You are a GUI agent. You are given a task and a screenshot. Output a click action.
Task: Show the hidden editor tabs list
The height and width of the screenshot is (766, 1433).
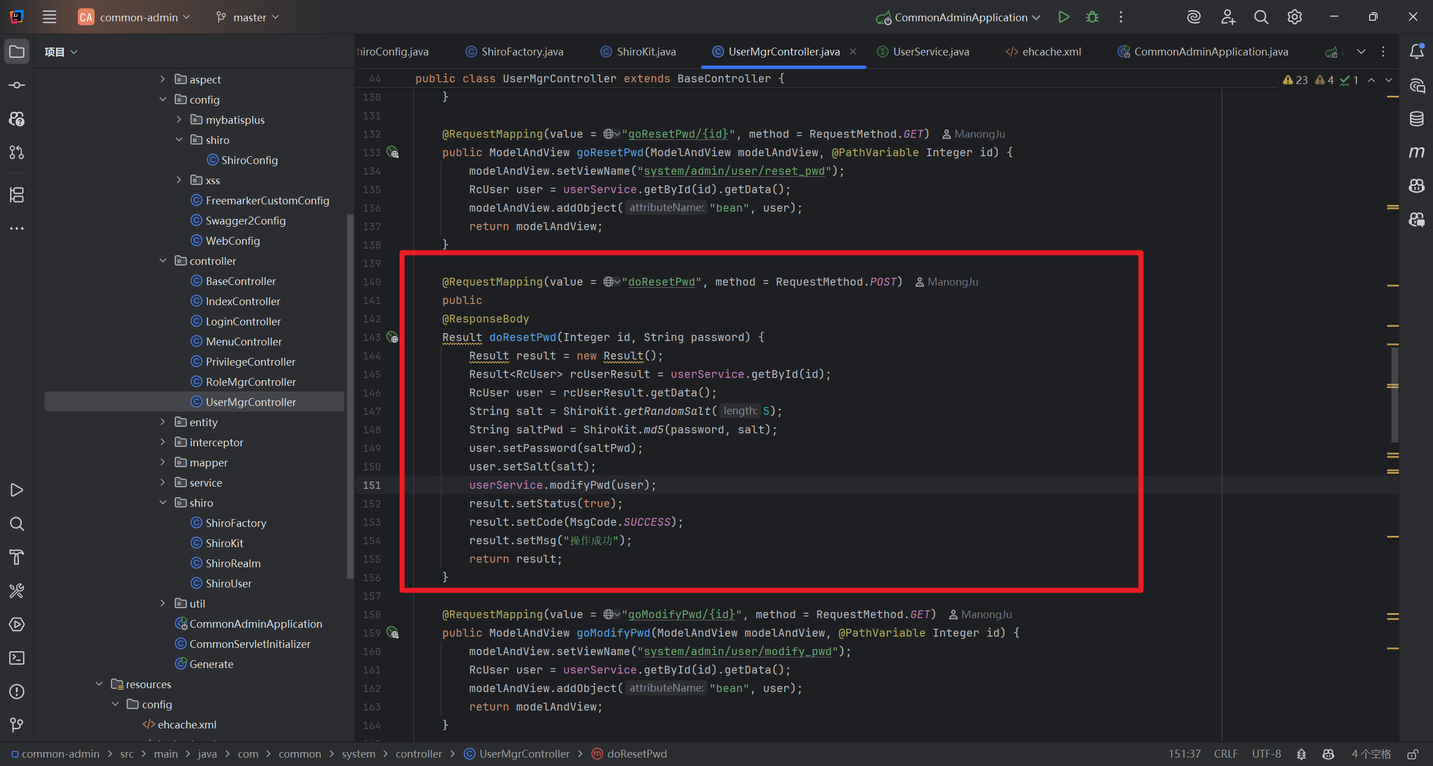1361,52
